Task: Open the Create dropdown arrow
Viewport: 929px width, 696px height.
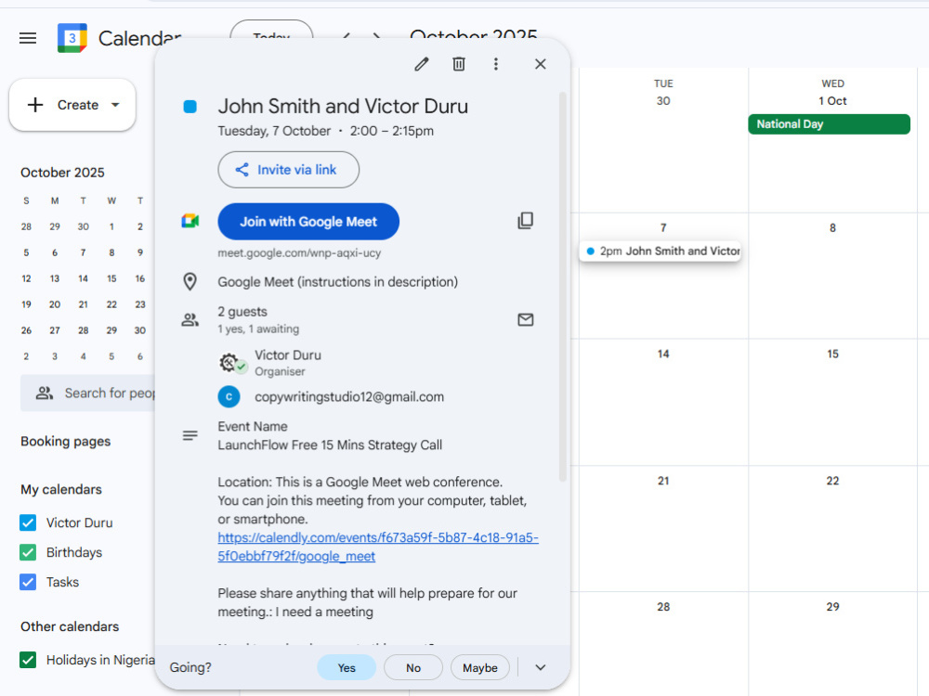Action: pos(115,105)
